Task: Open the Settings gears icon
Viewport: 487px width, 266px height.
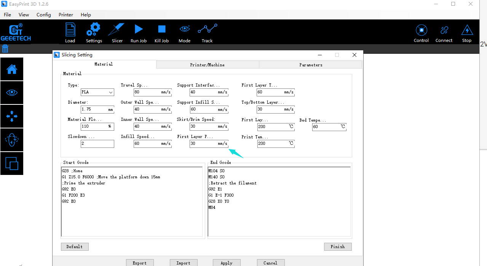Action: [x=94, y=29]
